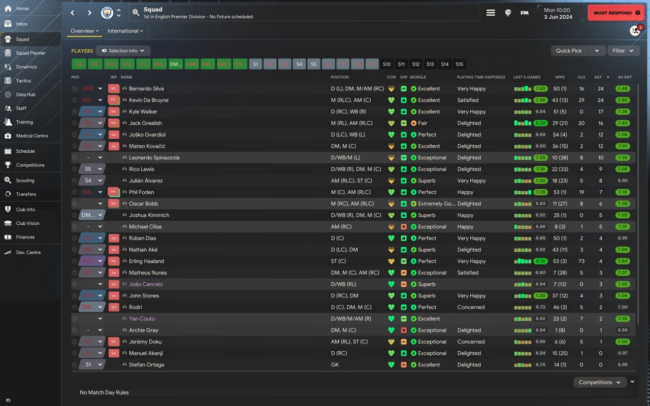Tick the selection circle for Bernardo Silva
This screenshot has width=650, height=406.
coord(75,88)
